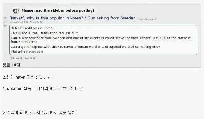The image size is (204, 119).
Task: Click the sentence mentioning "Navet science center"
Action: [x=101, y=40]
